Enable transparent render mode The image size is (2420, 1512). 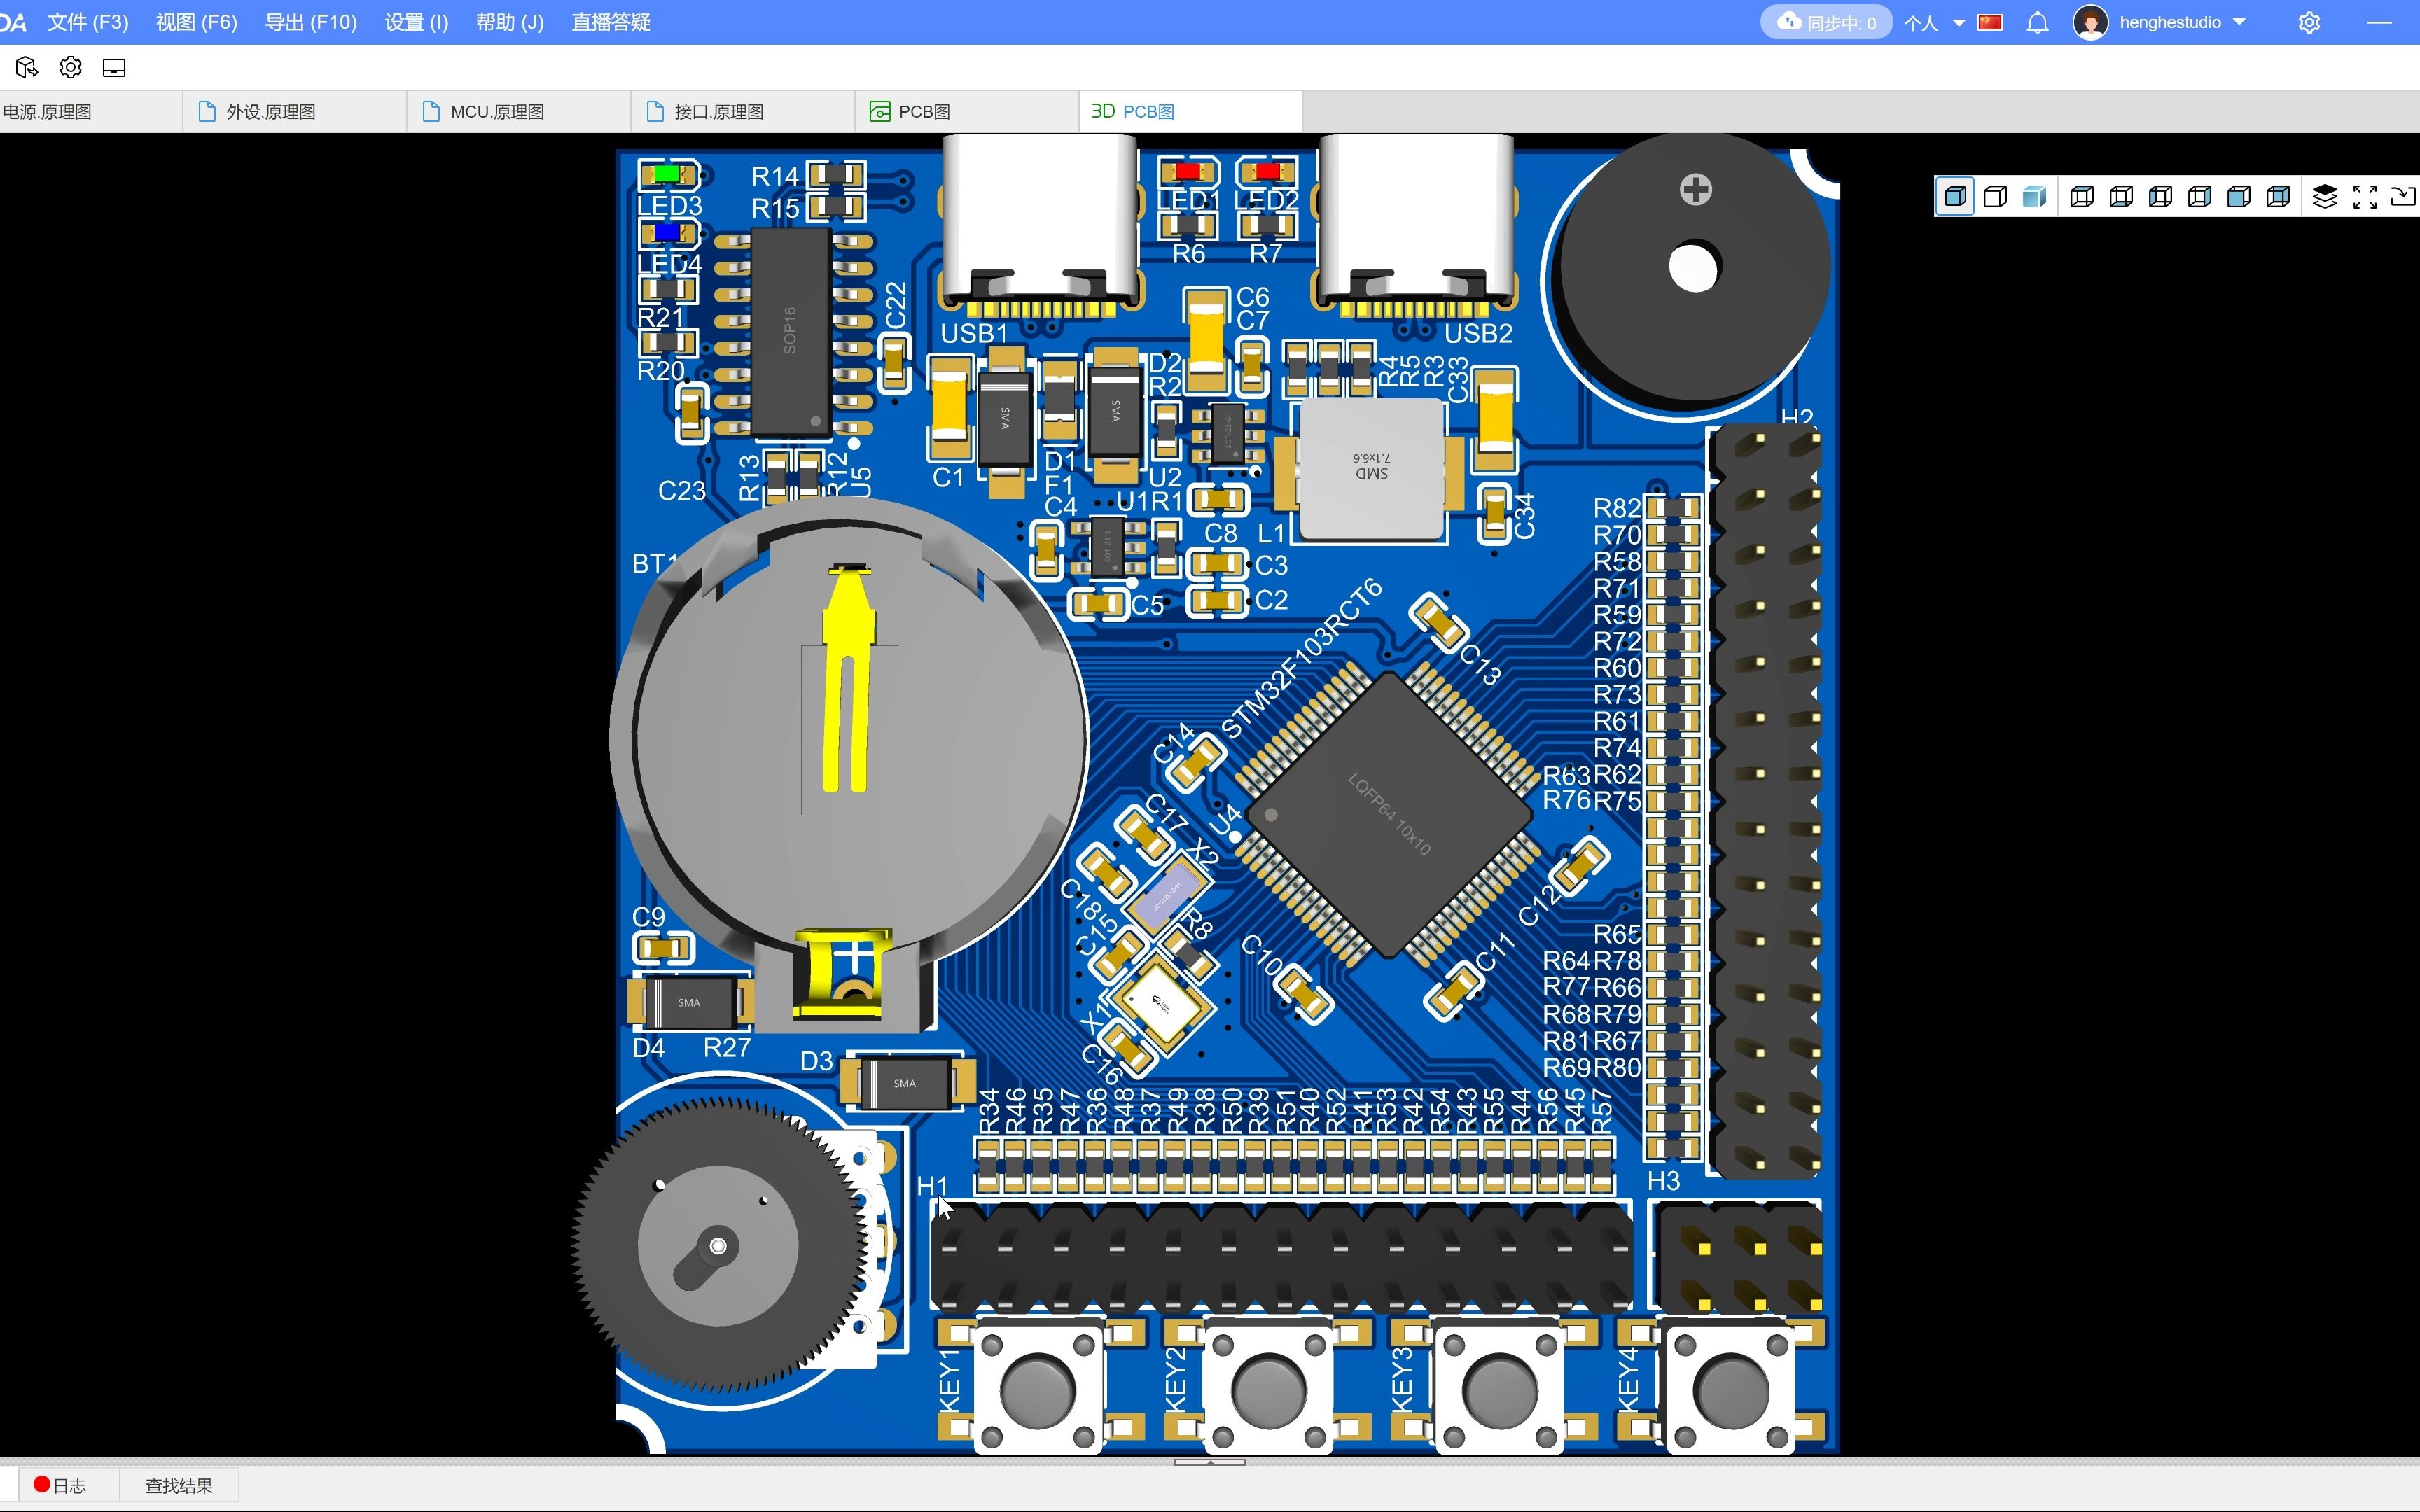(x=2034, y=196)
